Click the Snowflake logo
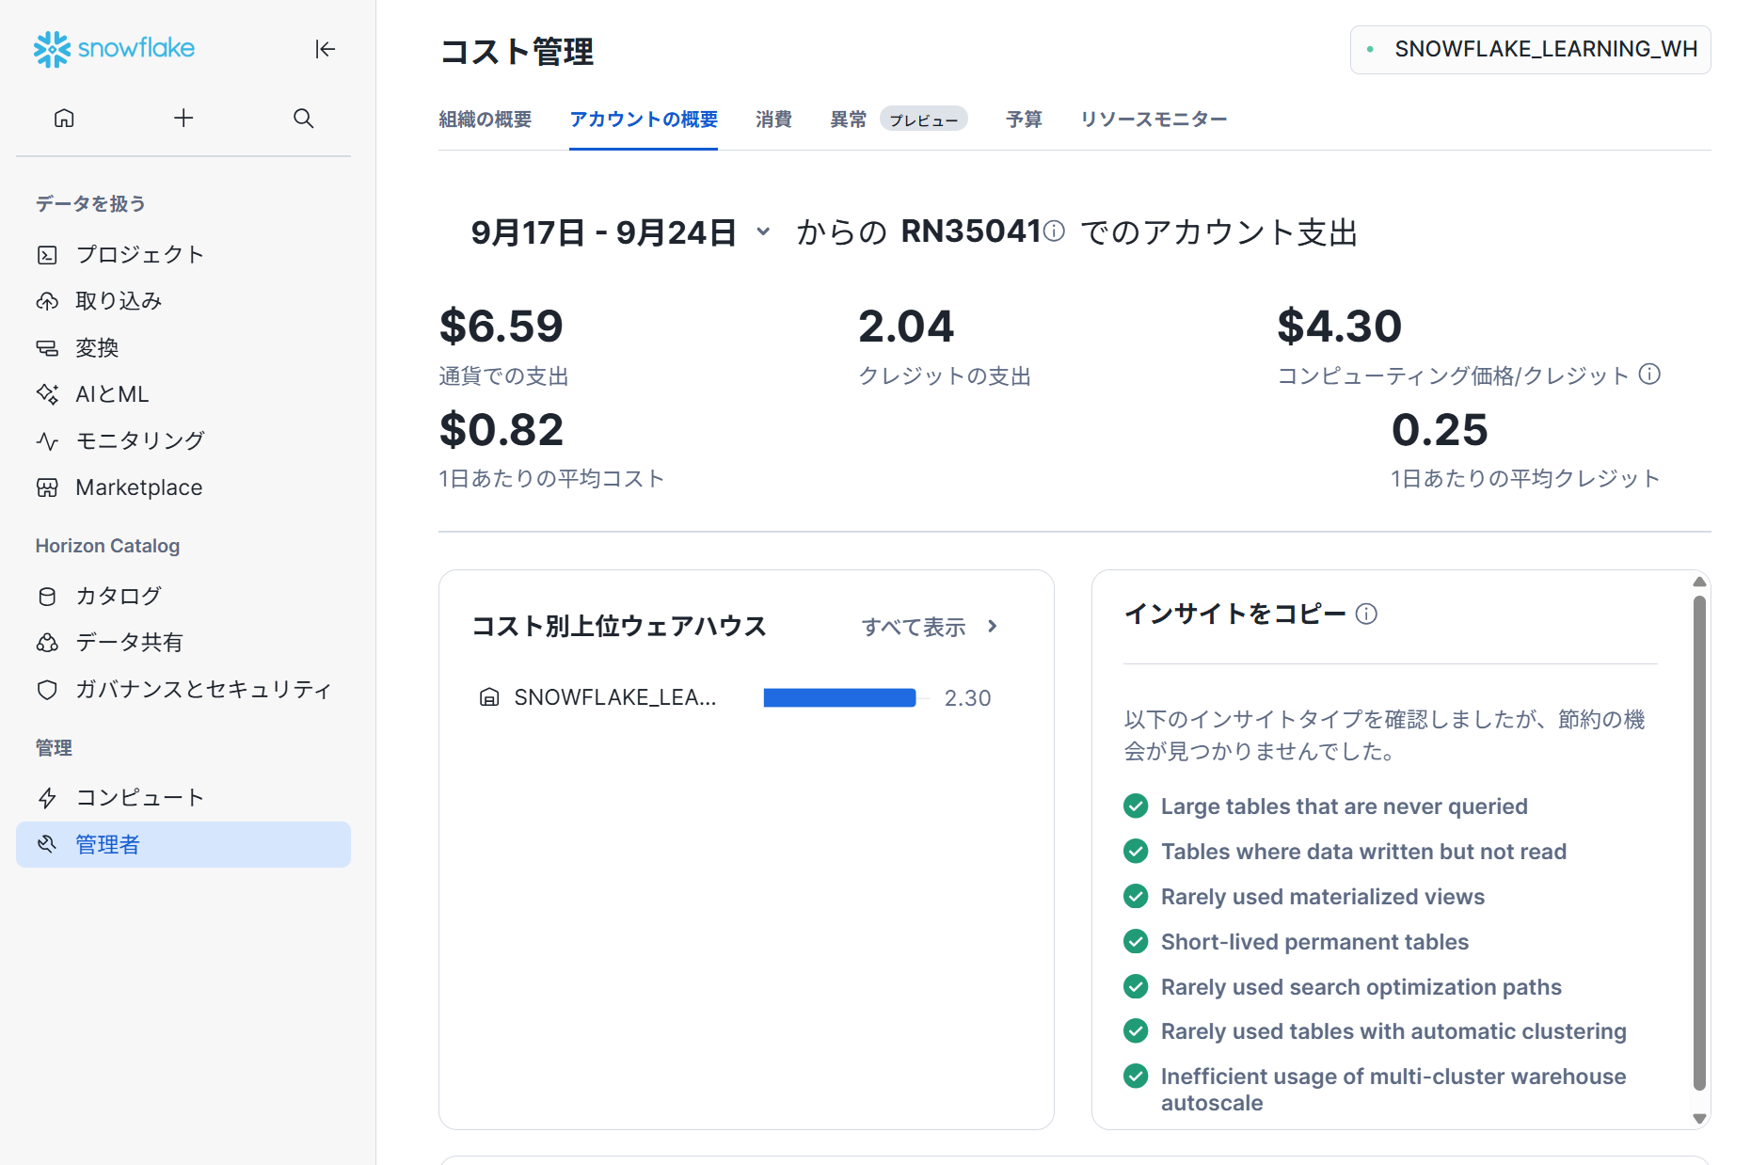 click(114, 49)
